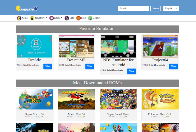Click '32371 Total Downloads' text
196x132 pixels.
pos(153,65)
